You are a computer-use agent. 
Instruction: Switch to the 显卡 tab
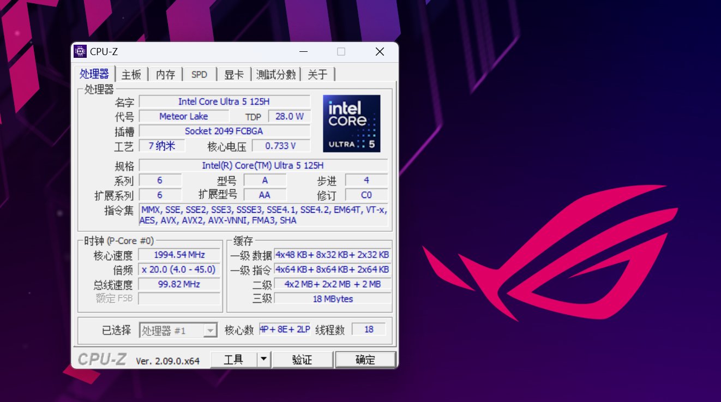233,75
